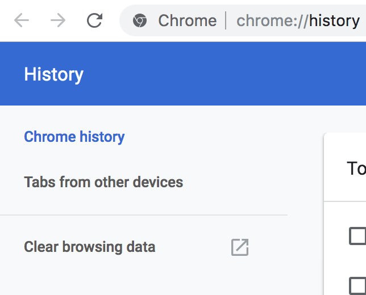This screenshot has height=295, width=366.
Task: Click open-in-new icon beside Clear browsing data
Action: coord(240,247)
